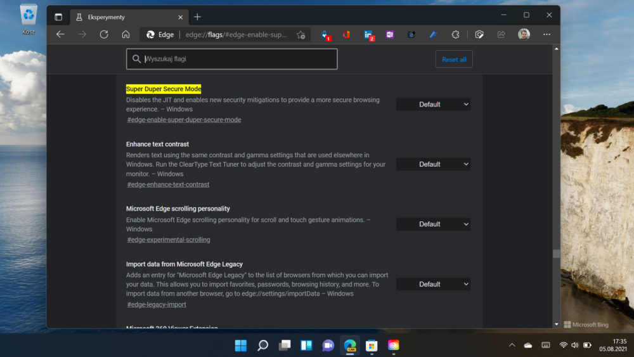Add this page to favorites star icon
Viewport: 634px width, 357px height.
coord(301,35)
